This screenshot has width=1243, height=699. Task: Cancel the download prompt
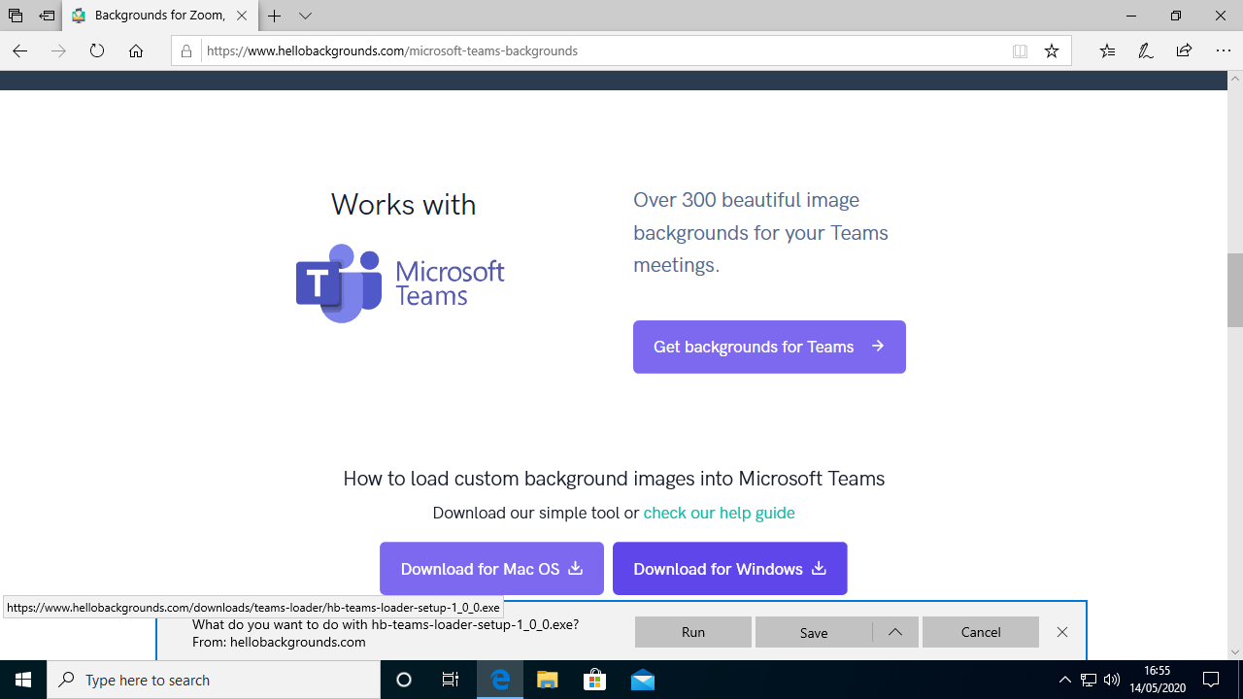tap(981, 632)
